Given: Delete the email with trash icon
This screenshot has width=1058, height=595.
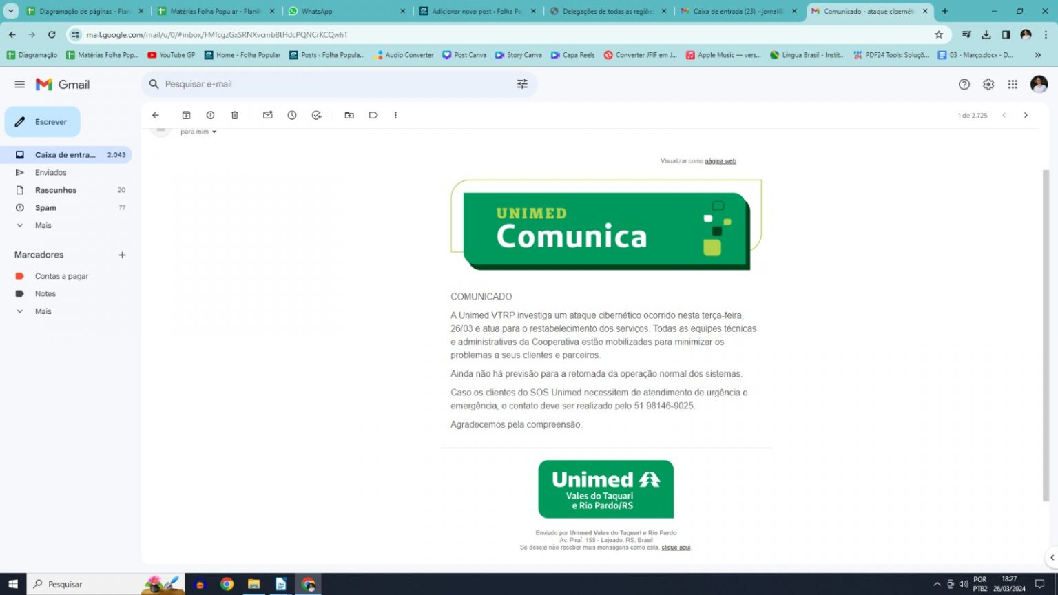Looking at the screenshot, I should 235,115.
